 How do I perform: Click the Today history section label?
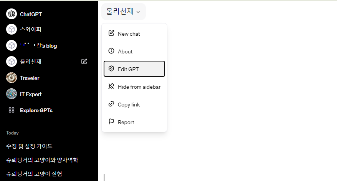pyautogui.click(x=12, y=133)
